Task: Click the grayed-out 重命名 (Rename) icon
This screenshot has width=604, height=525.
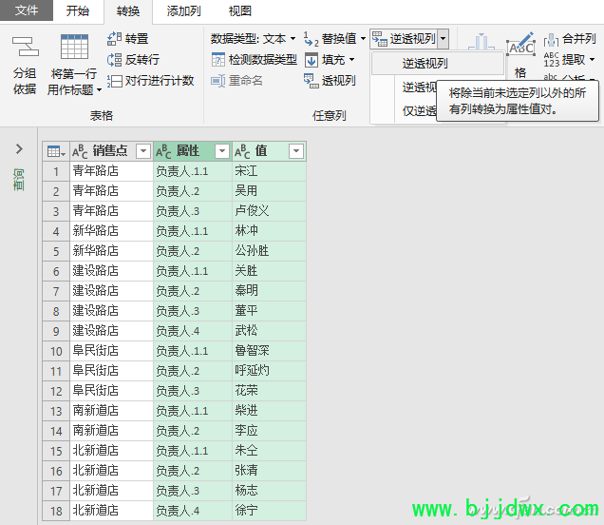Action: [x=218, y=81]
